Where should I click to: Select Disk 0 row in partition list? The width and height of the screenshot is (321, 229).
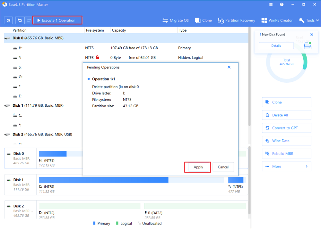[x=126, y=38]
